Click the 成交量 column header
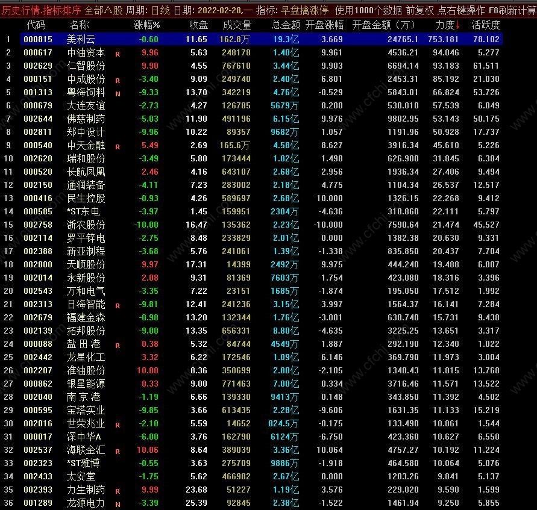Image resolution: width=537 pixels, height=510 pixels. coord(237,25)
